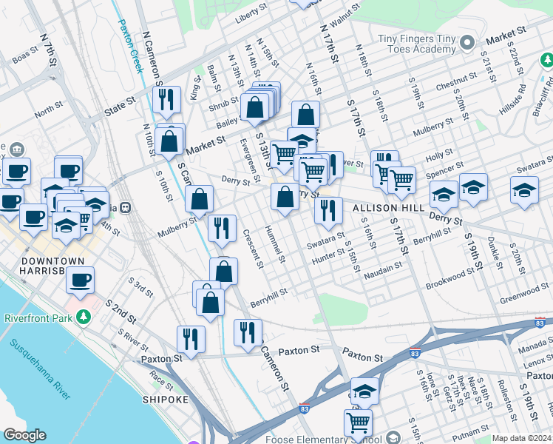The image size is (553, 444).
Task: Click the Chestnut St label
Action: (x=456, y=81)
